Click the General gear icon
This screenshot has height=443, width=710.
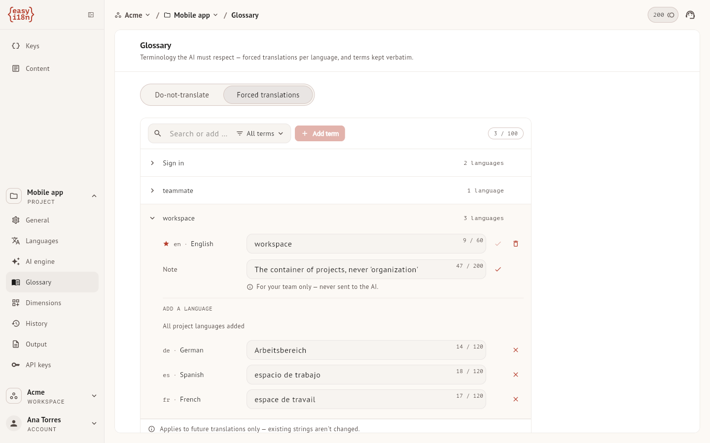[x=16, y=220]
